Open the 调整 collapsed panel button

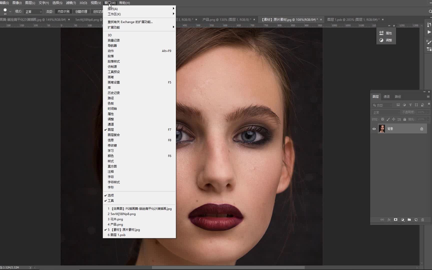(386, 40)
